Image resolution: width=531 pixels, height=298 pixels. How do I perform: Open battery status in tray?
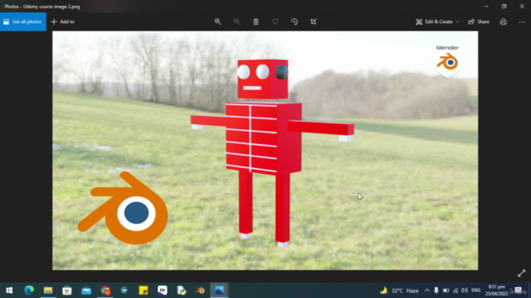pyautogui.click(x=446, y=291)
